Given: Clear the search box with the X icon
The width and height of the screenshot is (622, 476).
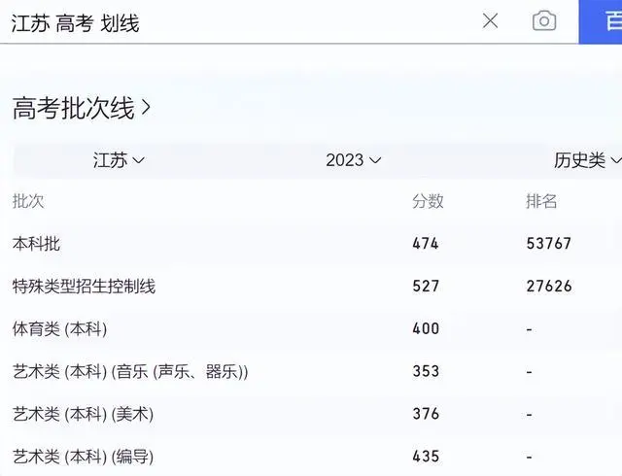Looking at the screenshot, I should (490, 20).
